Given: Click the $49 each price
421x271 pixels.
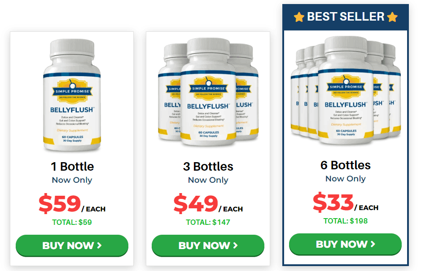Looking at the screenshot, I should click(208, 204).
